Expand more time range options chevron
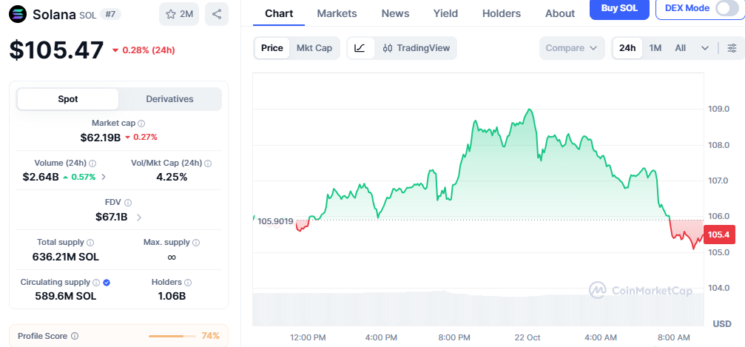This screenshot has height=347, width=745. click(705, 48)
